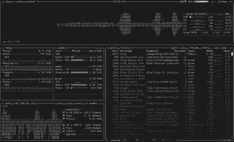
Task: Select the snapd process row
Action: [x=171, y=88]
